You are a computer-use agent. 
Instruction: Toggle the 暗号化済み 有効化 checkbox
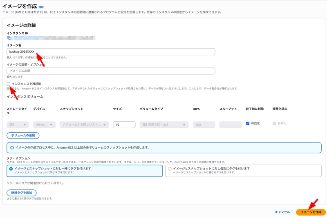(x=274, y=123)
